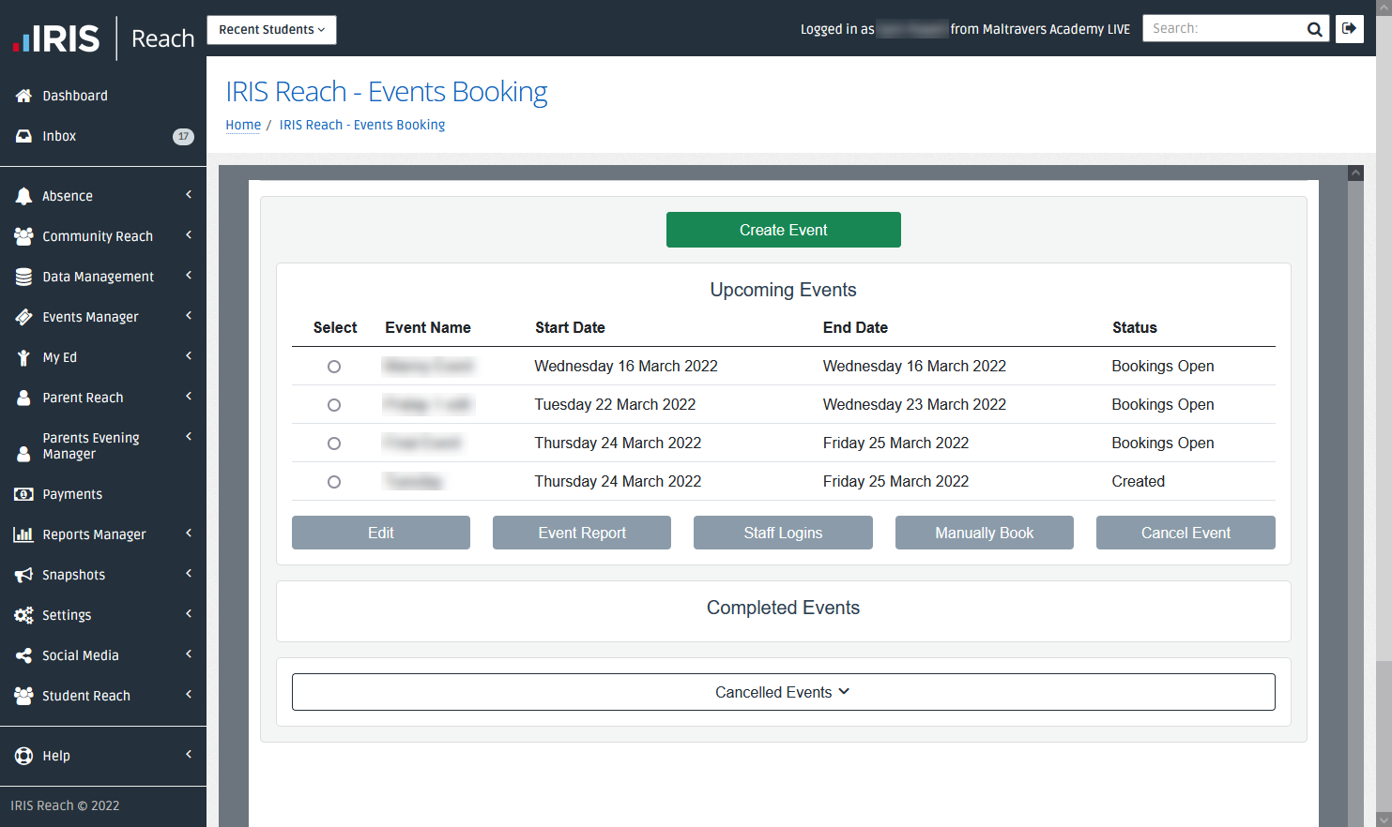The image size is (1392, 827).
Task: Click the Home breadcrumb link
Action: tap(243, 125)
